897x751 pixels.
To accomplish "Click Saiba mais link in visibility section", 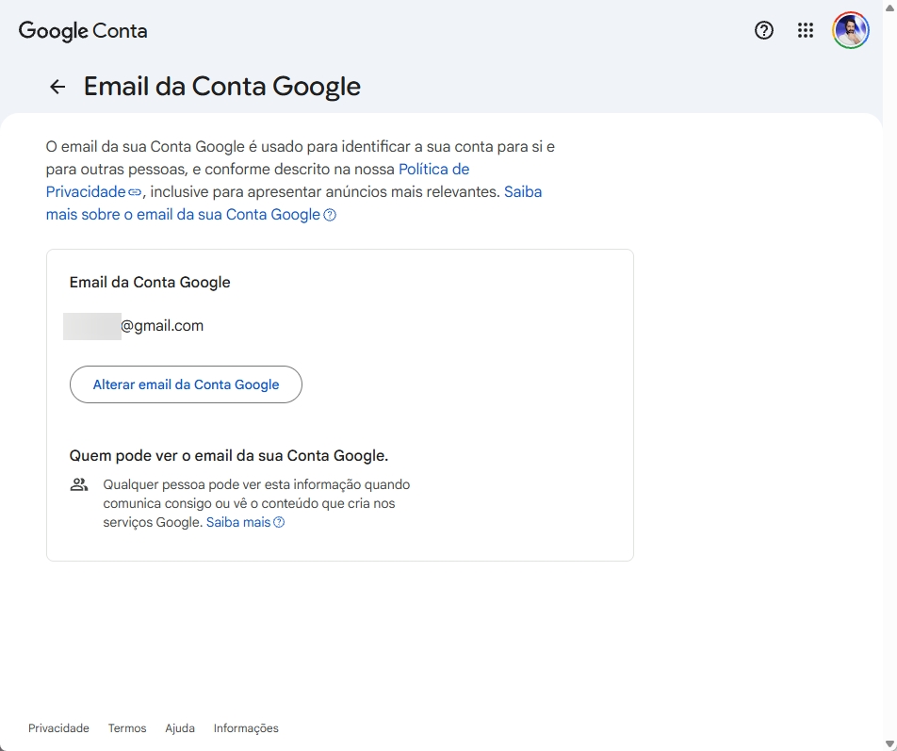I will click(x=245, y=522).
